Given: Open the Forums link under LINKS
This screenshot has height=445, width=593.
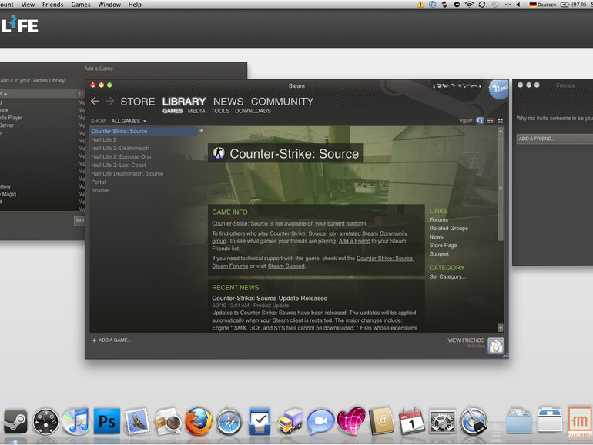Looking at the screenshot, I should [x=439, y=219].
